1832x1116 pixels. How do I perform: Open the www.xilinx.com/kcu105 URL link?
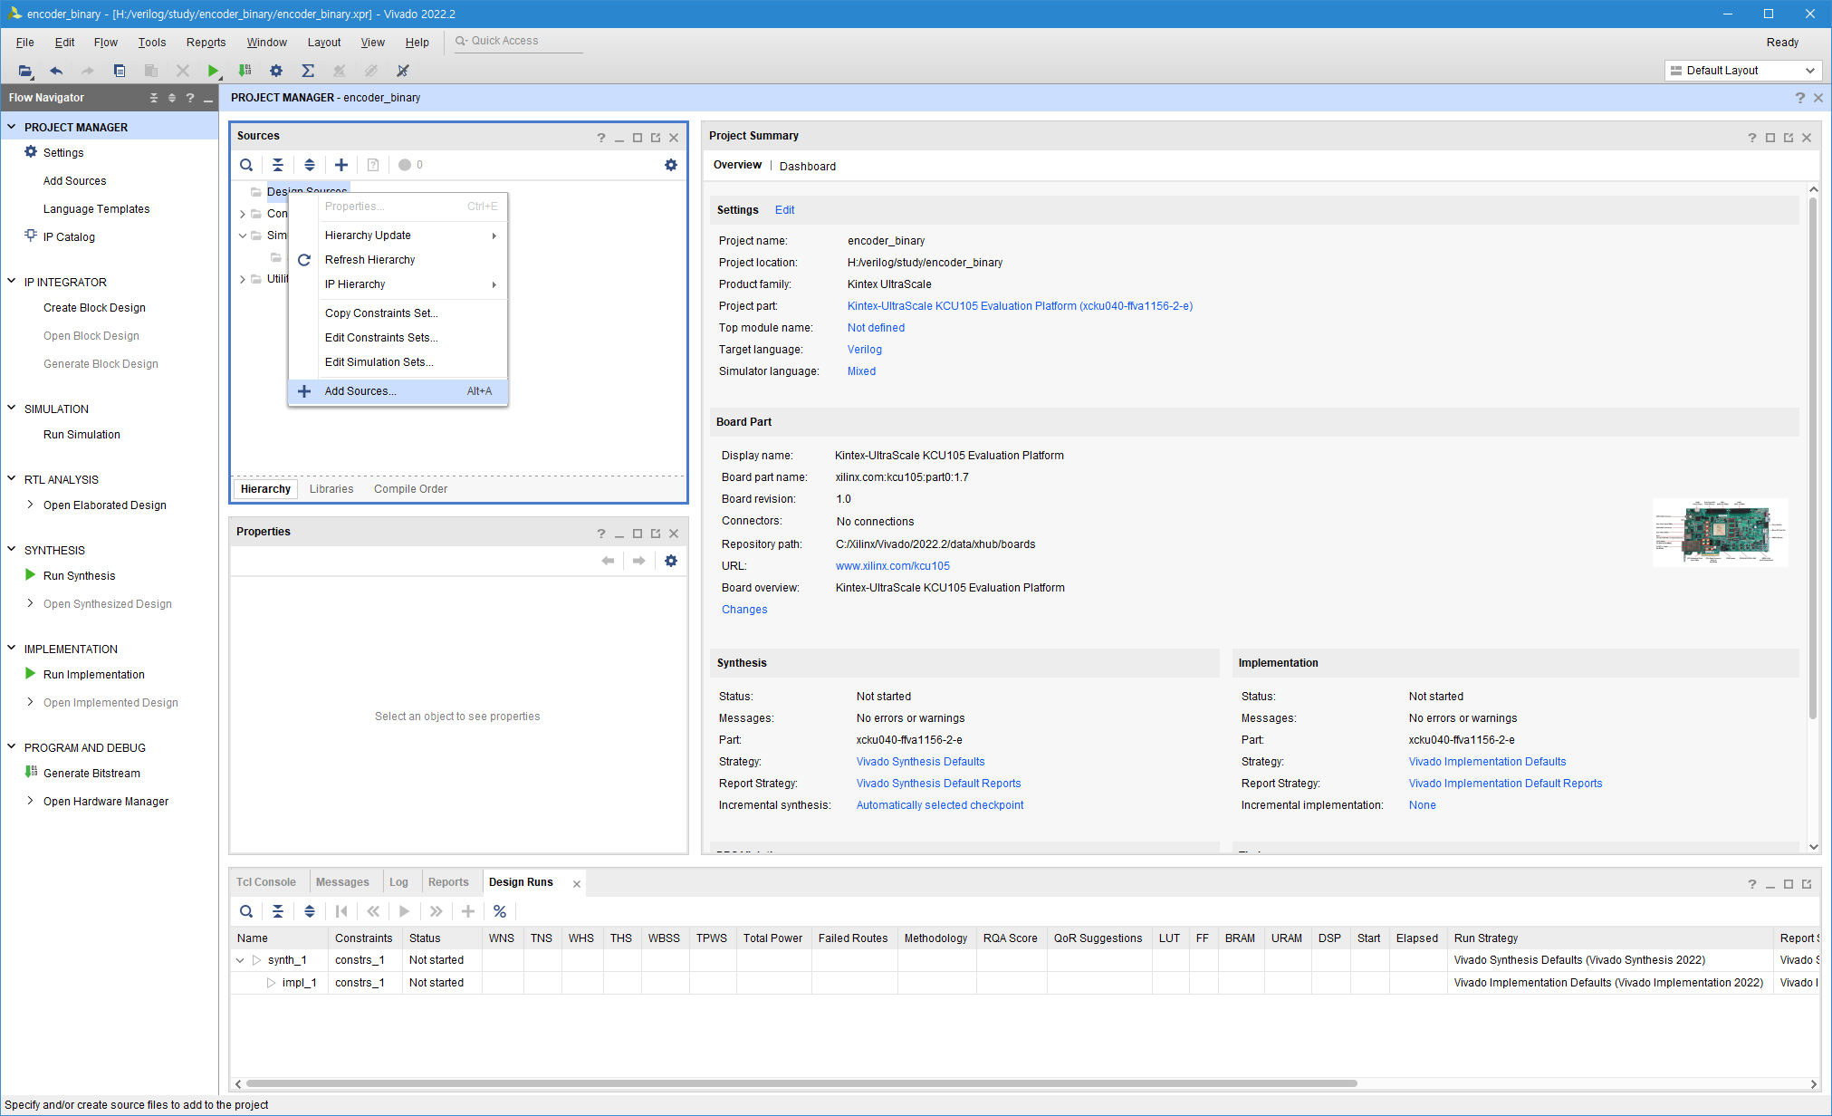(892, 566)
